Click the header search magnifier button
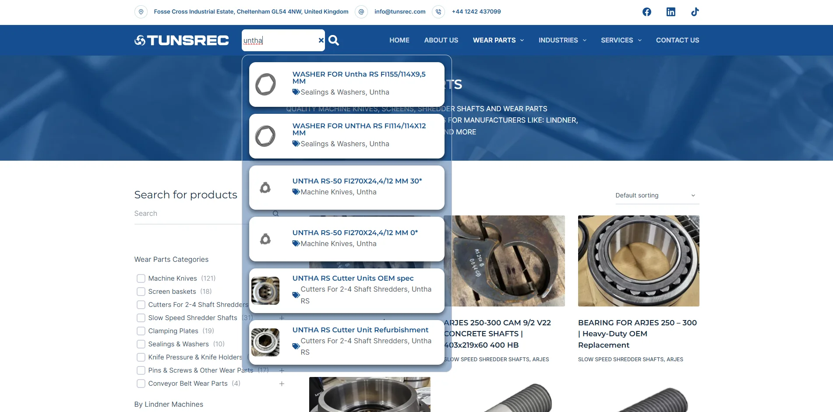This screenshot has height=412, width=833. coord(334,40)
